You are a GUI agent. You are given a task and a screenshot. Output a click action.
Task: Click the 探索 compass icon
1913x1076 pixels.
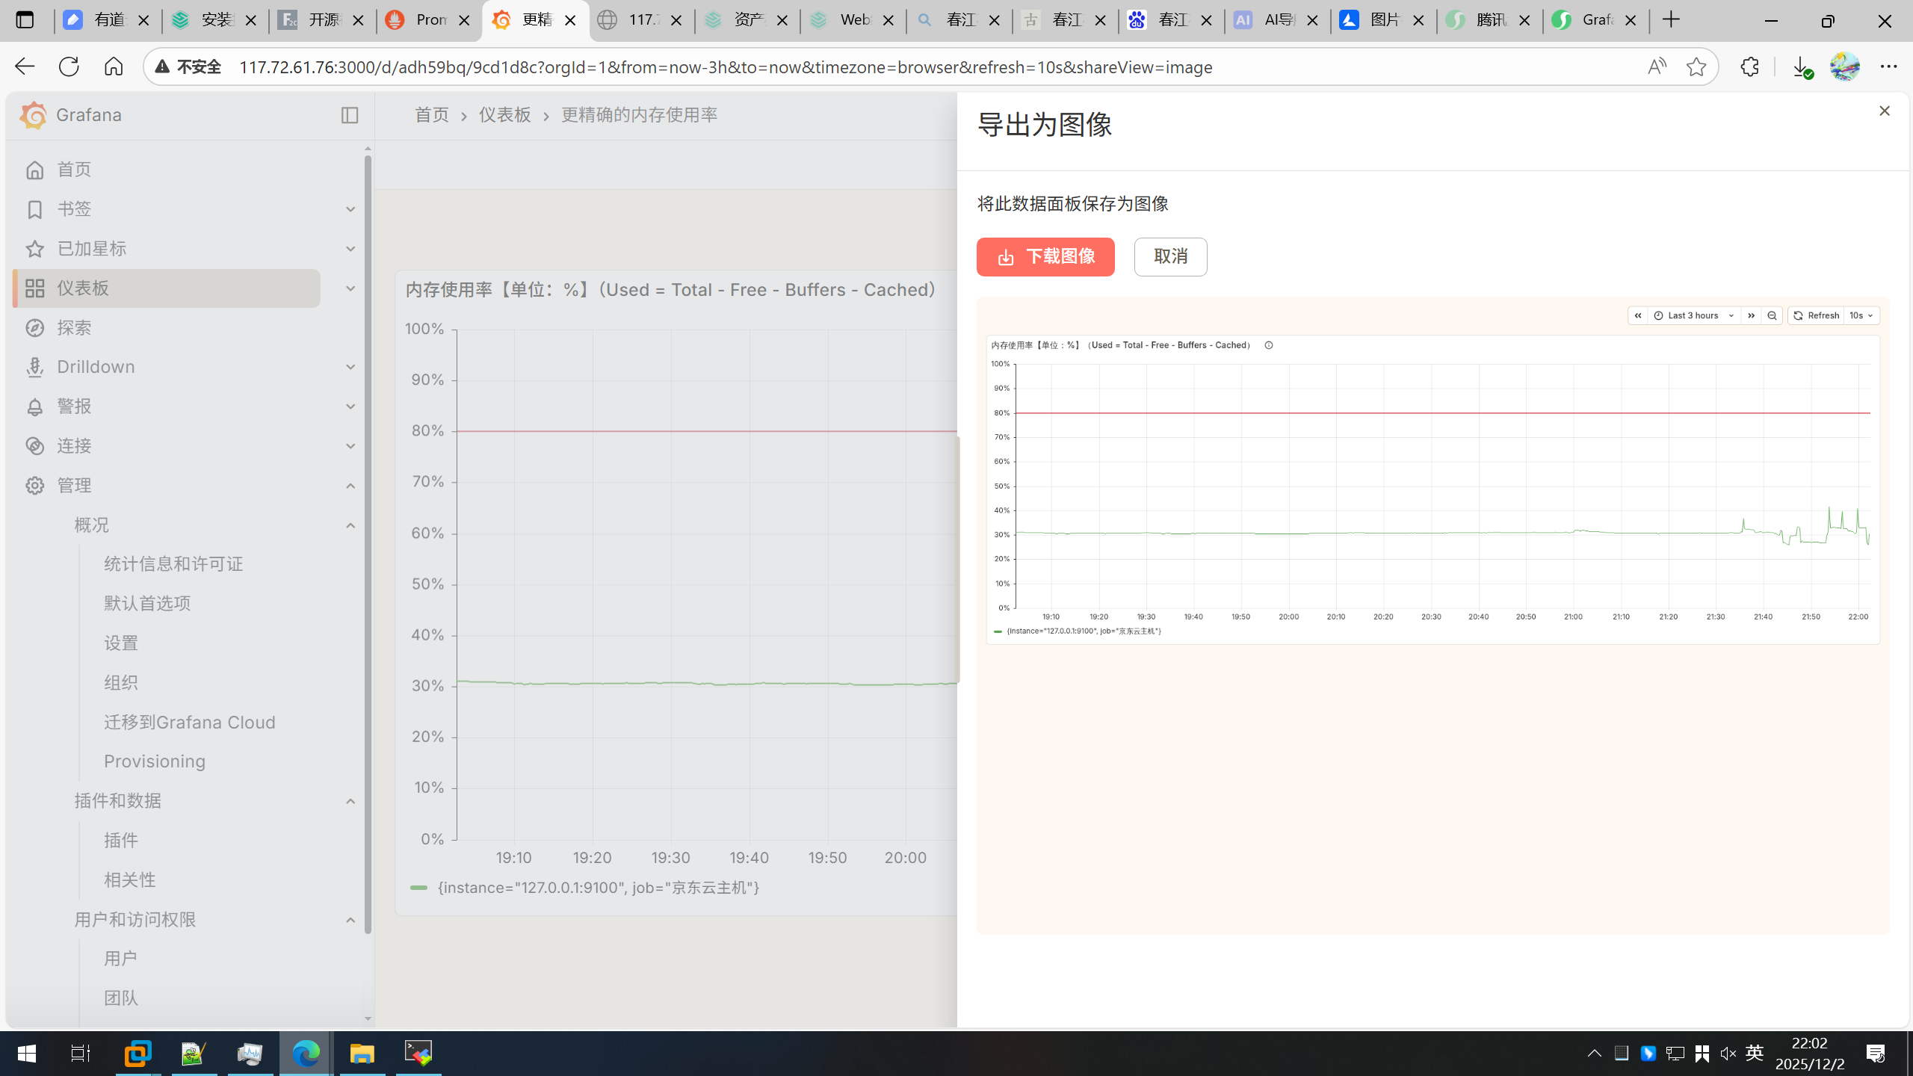(x=34, y=328)
